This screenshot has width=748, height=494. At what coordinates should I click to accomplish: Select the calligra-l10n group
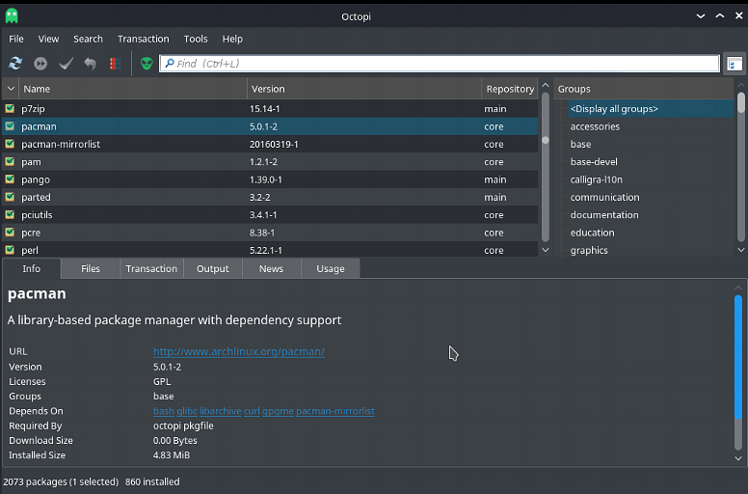tap(597, 179)
